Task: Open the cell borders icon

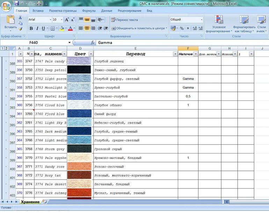Action: point(53,29)
